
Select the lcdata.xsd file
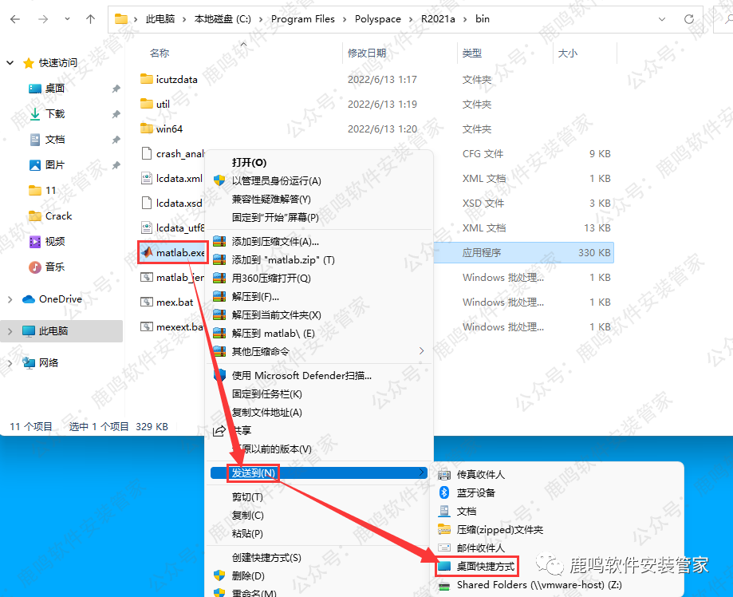[179, 203]
